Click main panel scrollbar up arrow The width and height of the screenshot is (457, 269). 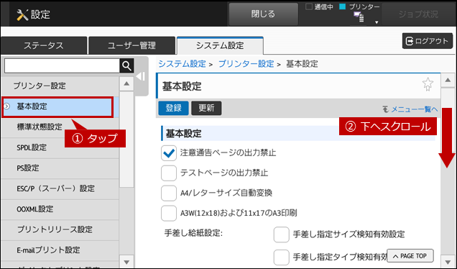click(x=448, y=81)
